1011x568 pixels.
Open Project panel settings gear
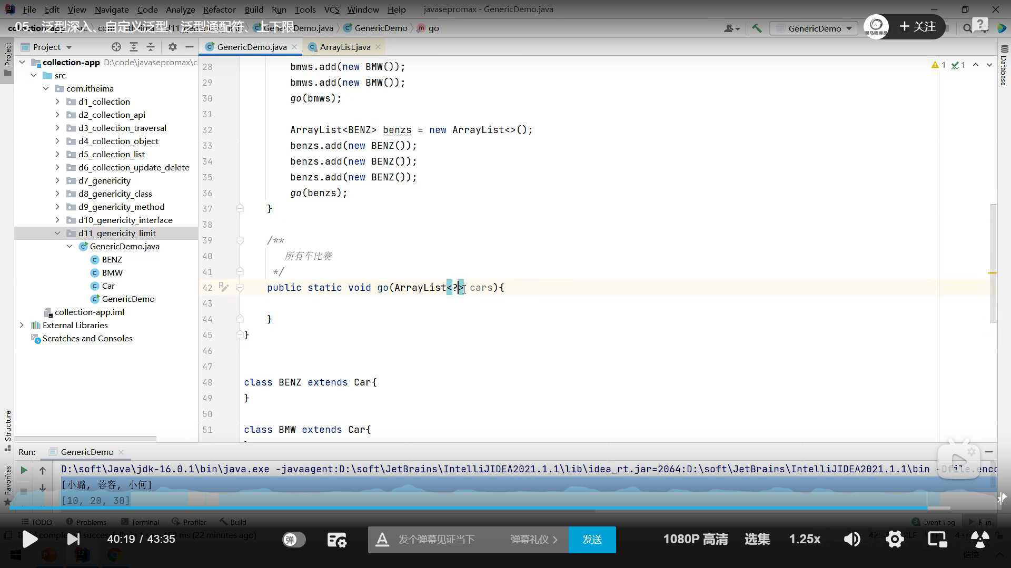click(173, 47)
